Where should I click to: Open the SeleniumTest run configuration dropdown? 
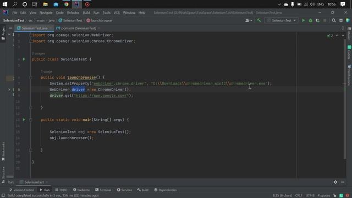click(281, 20)
